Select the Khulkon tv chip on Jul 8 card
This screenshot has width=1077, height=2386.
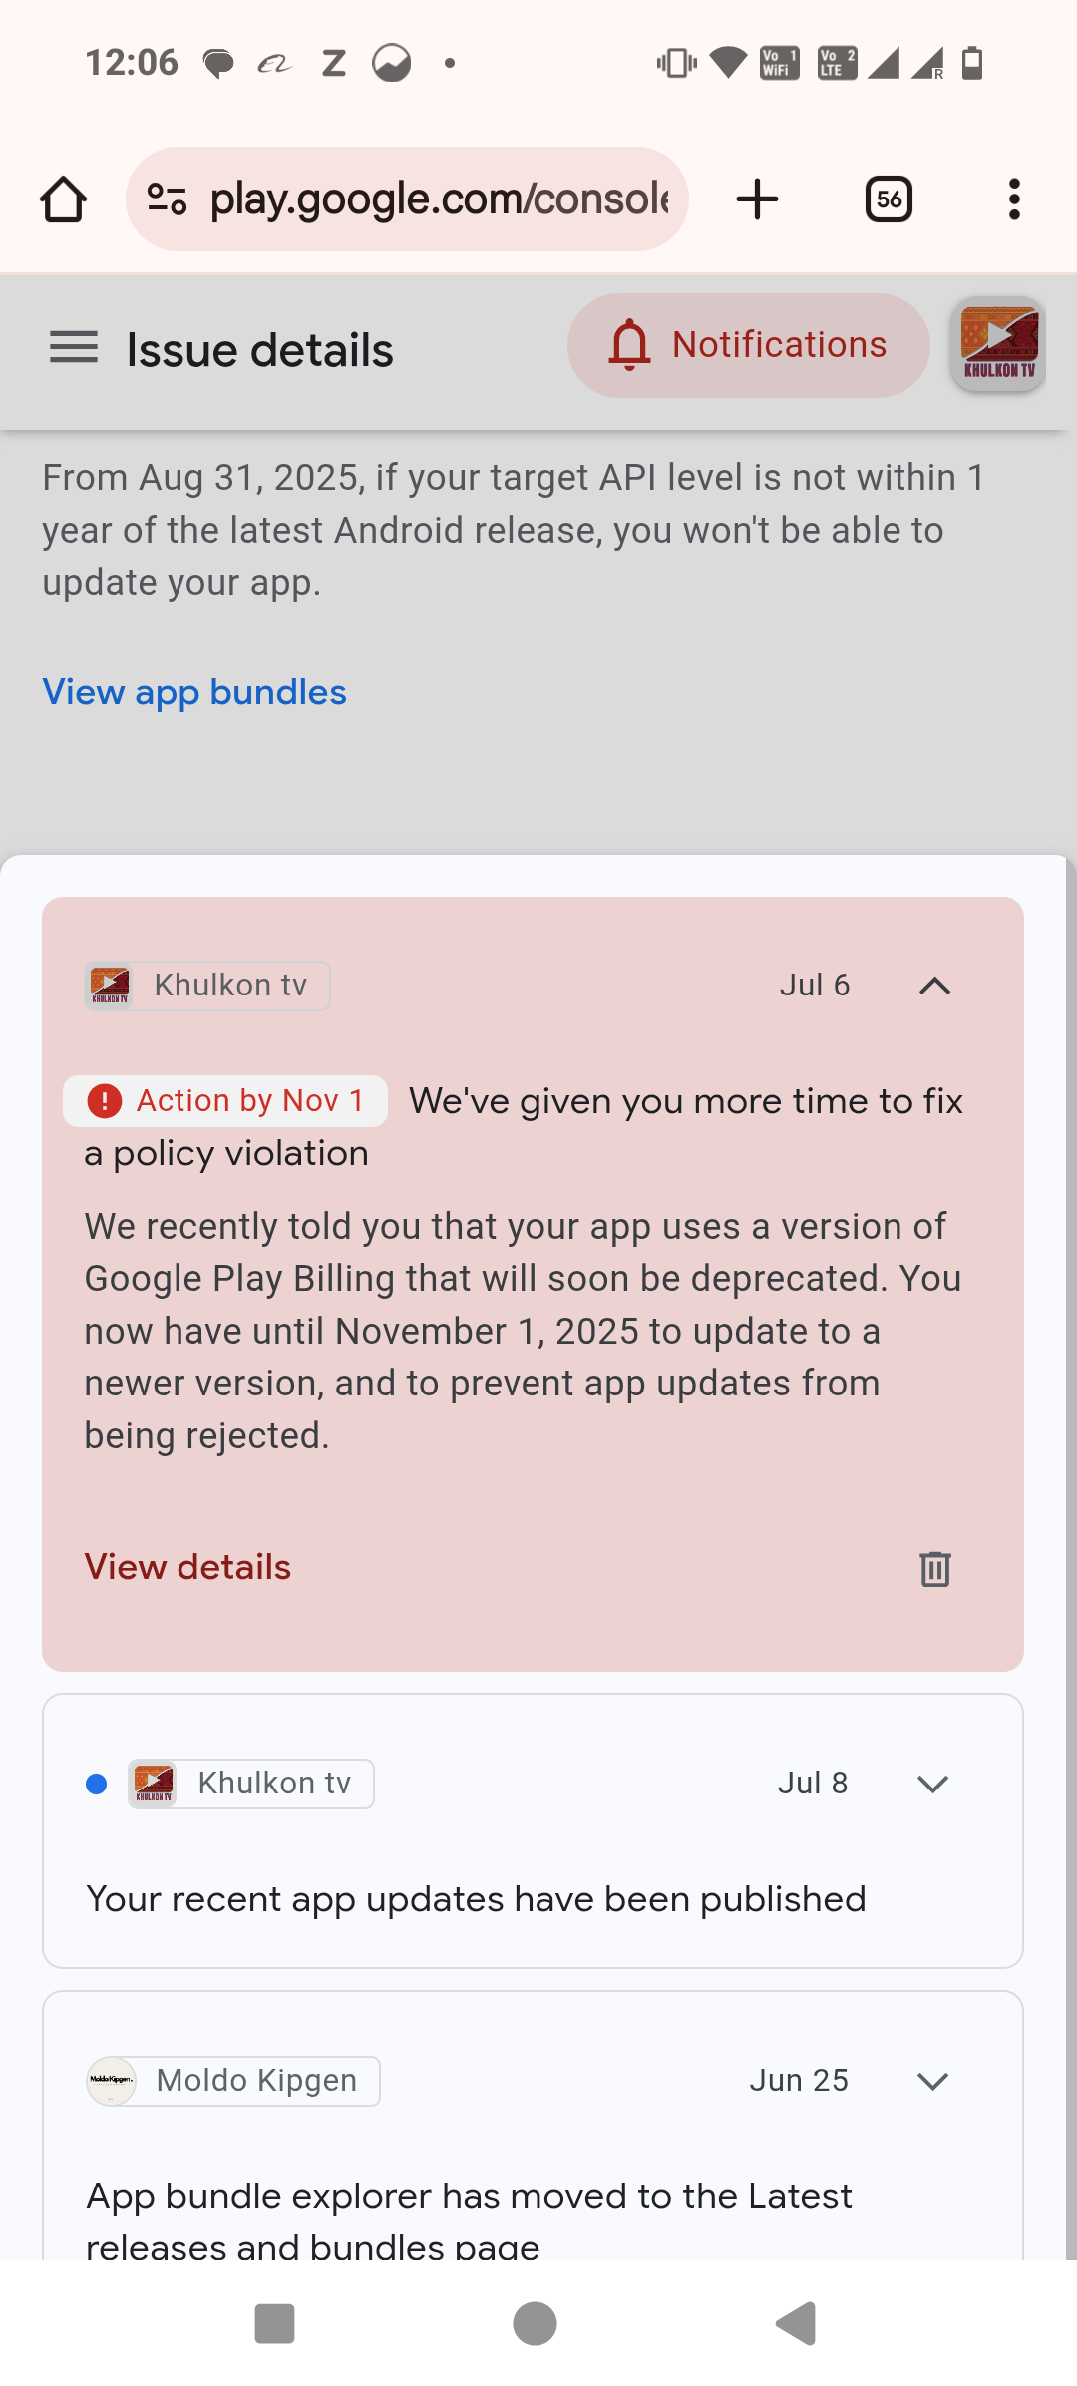tap(251, 1784)
